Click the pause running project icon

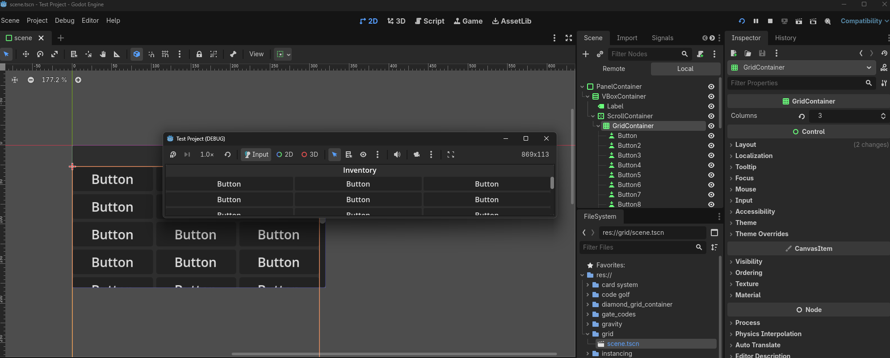(756, 21)
